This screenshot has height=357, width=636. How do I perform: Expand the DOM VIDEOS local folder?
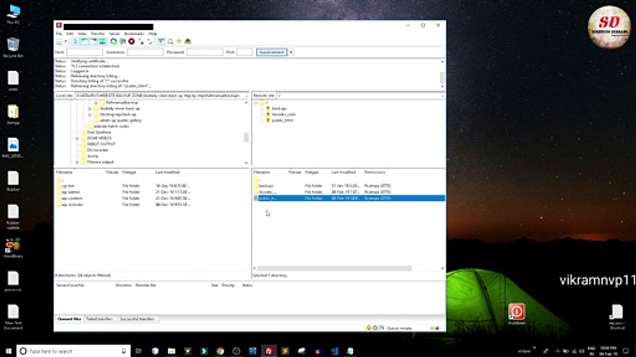(77, 138)
